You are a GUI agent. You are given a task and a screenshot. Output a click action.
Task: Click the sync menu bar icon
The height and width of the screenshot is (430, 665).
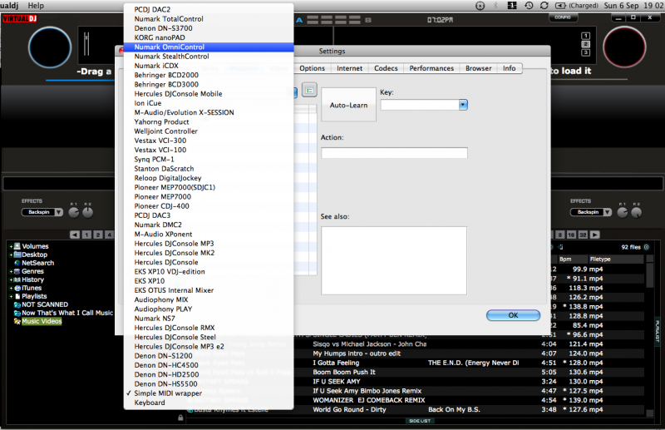(544, 6)
